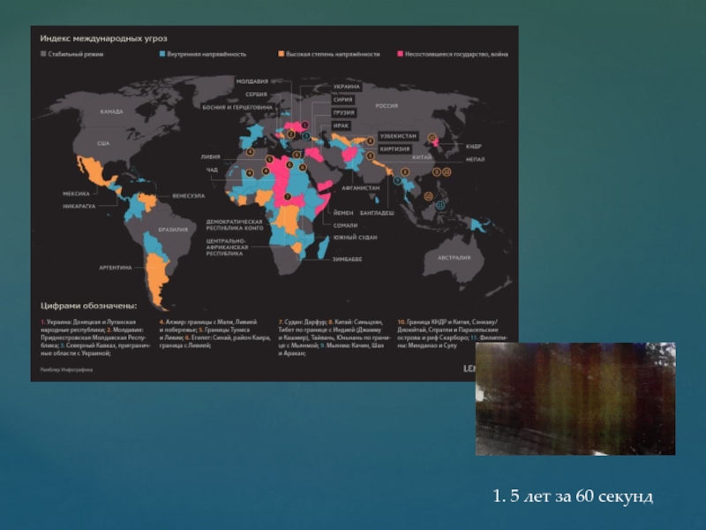Click the 'МОЛДАВИЯ' map label
Screen dimensions: 706x530
[x=252, y=81]
